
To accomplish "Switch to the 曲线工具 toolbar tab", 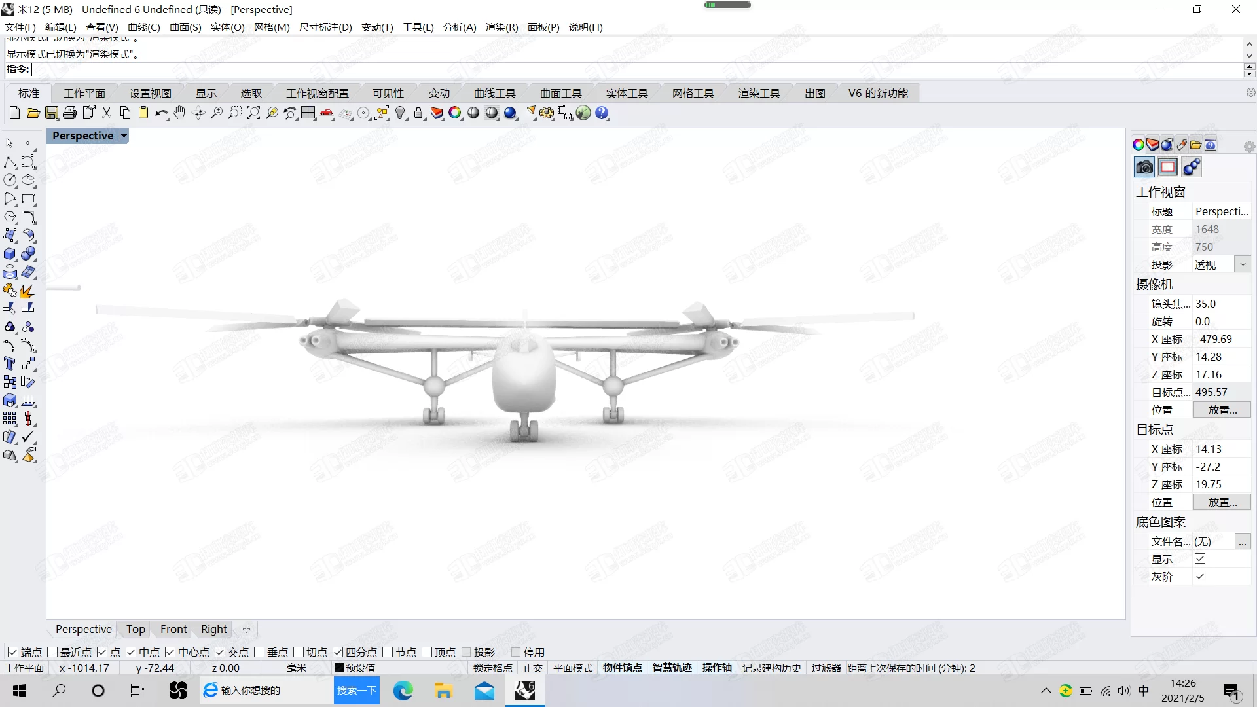I will coord(495,93).
